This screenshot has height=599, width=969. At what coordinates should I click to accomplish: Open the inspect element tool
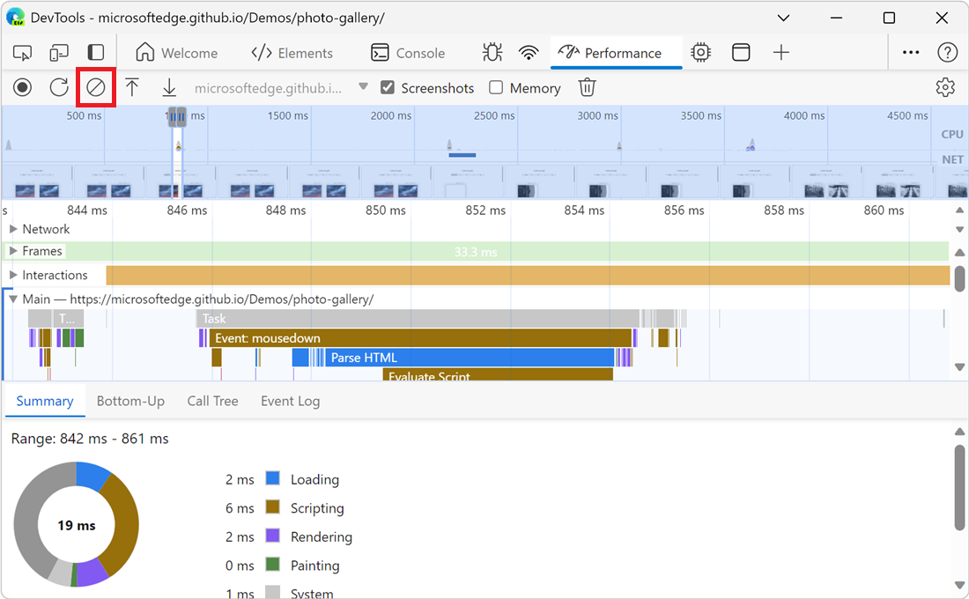[22, 52]
